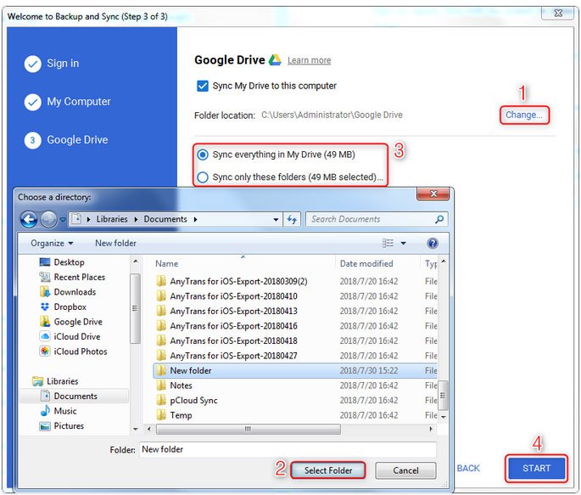This screenshot has width=581, height=495.
Task: Select the Recent Places icon in sidebar
Action: [x=45, y=277]
